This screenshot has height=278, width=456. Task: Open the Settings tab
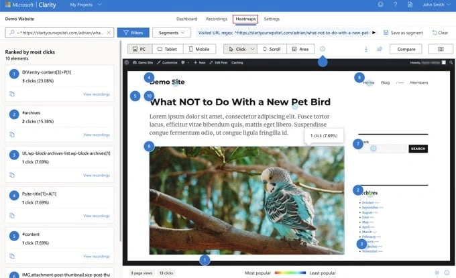coord(272,19)
